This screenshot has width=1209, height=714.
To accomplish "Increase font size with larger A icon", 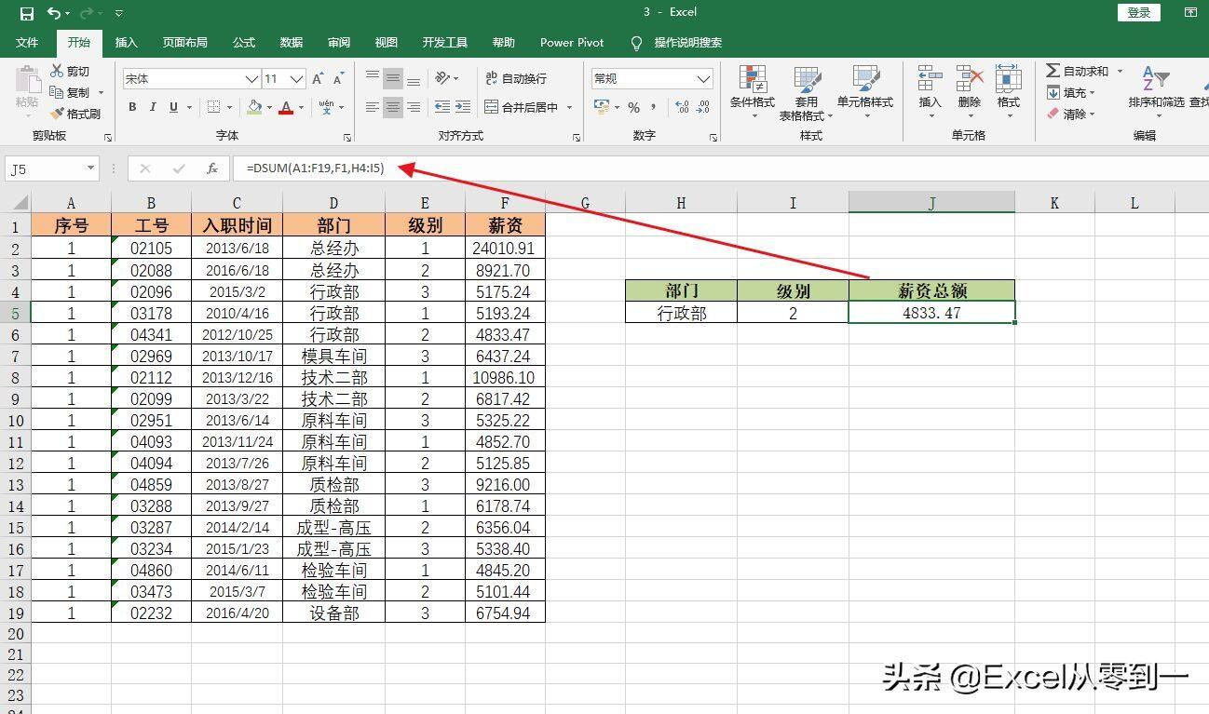I will (x=319, y=79).
